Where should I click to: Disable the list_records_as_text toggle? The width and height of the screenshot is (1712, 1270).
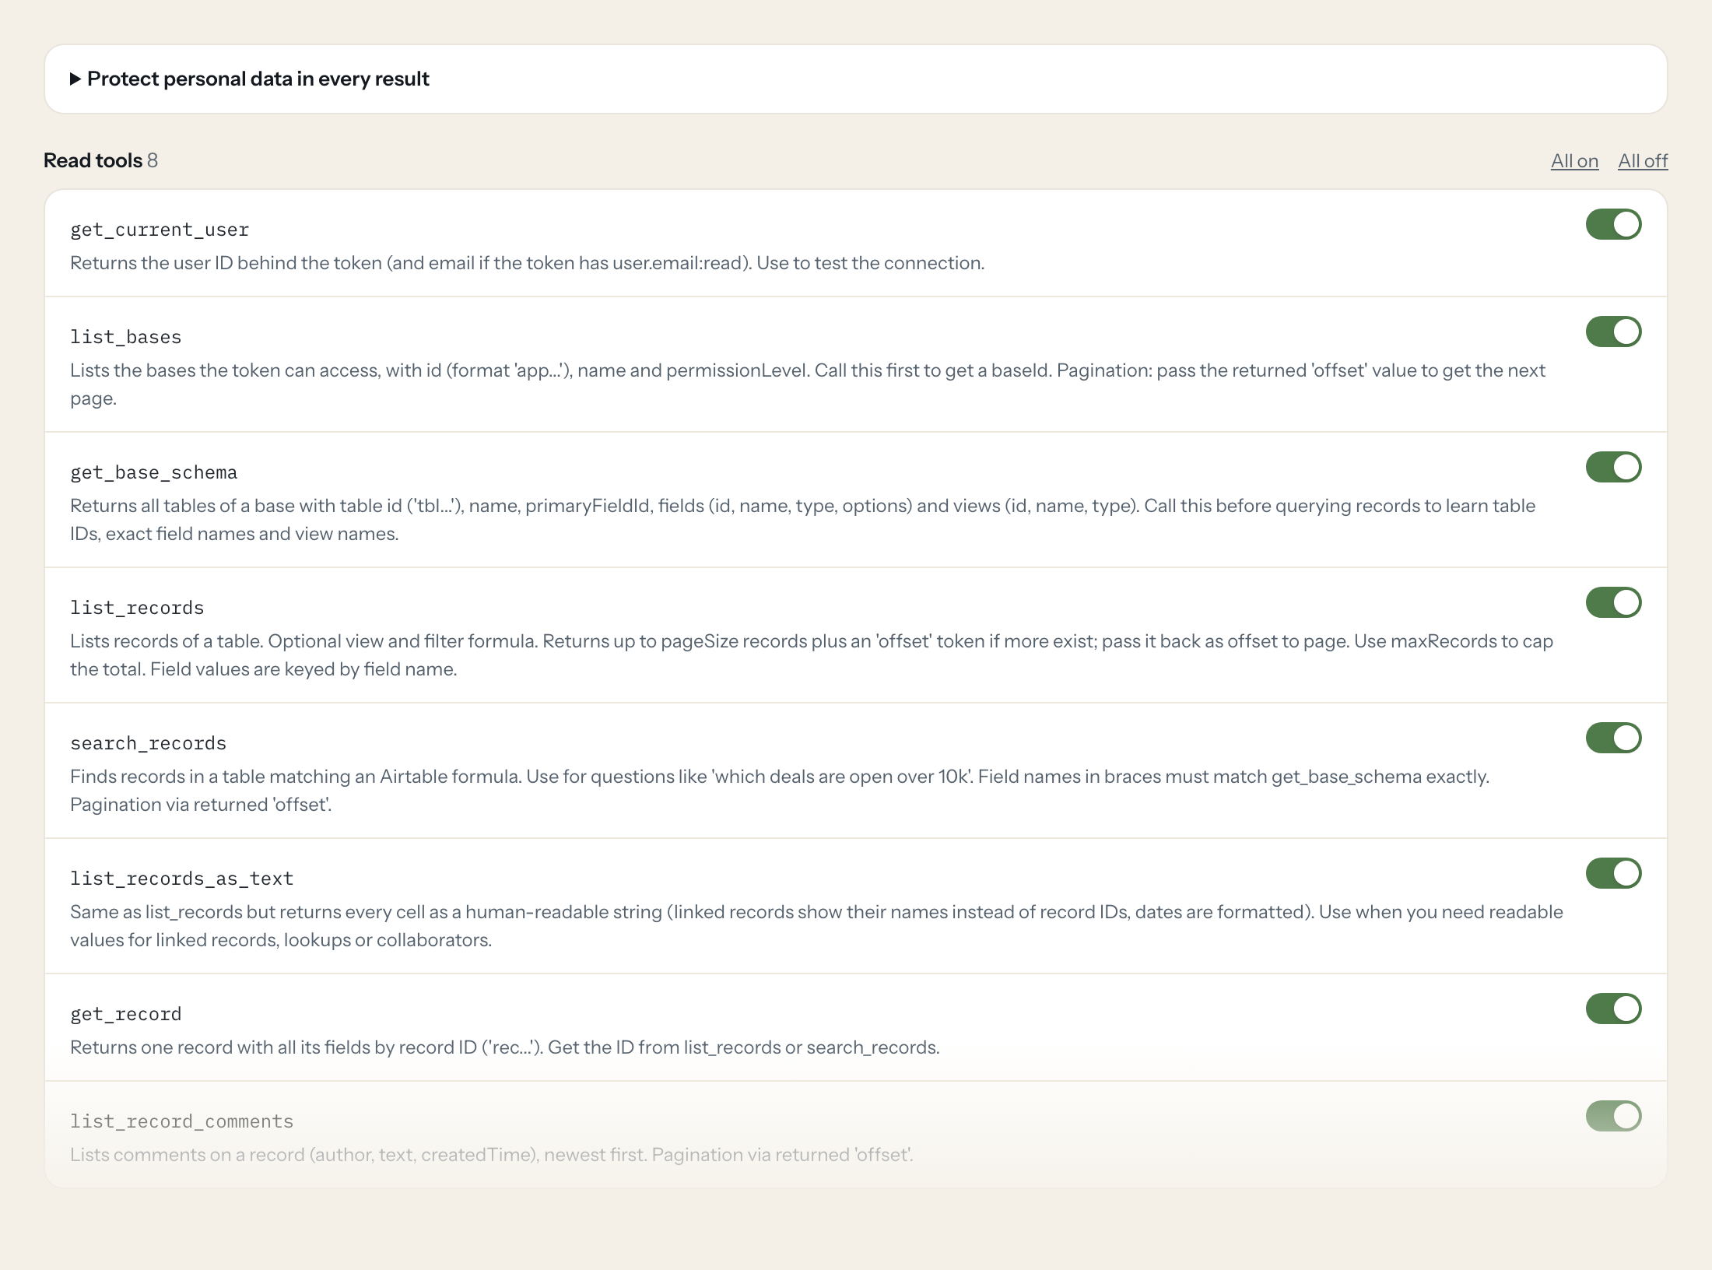tap(1613, 873)
